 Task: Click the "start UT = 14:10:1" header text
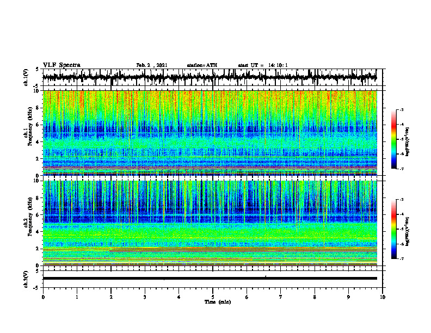tap(263, 65)
